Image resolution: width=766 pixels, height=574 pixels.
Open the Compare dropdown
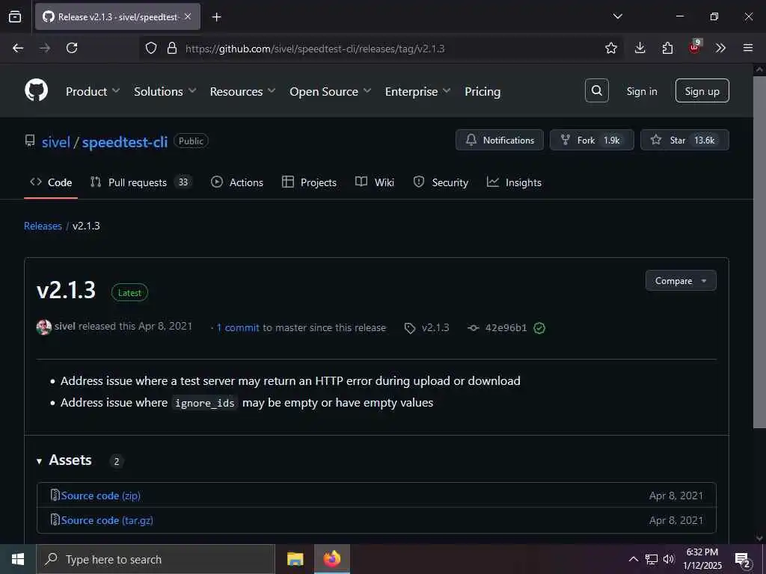click(681, 281)
